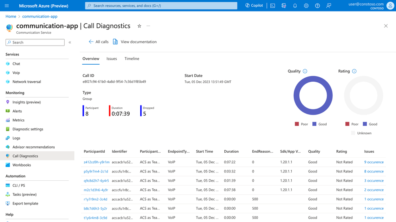Switch to the Issues tab
This screenshot has width=396, height=222.
point(112,59)
